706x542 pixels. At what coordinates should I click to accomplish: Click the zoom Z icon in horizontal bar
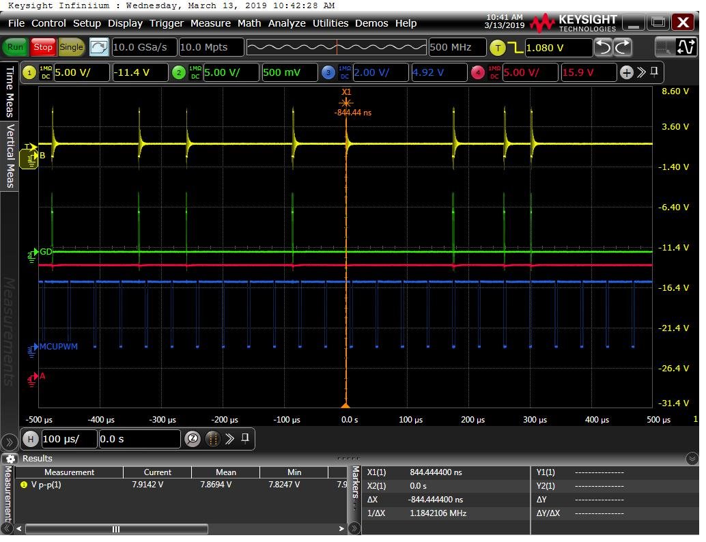coord(193,438)
